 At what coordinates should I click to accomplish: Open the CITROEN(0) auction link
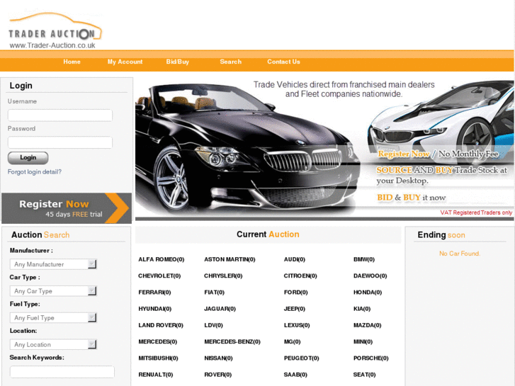[x=300, y=276]
